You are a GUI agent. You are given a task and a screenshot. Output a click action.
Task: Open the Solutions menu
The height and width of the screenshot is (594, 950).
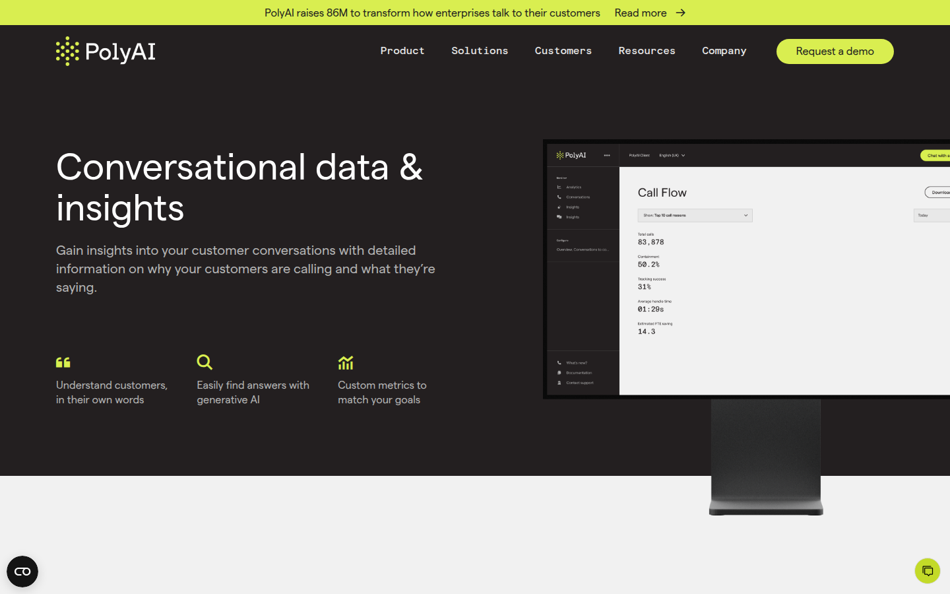click(480, 51)
